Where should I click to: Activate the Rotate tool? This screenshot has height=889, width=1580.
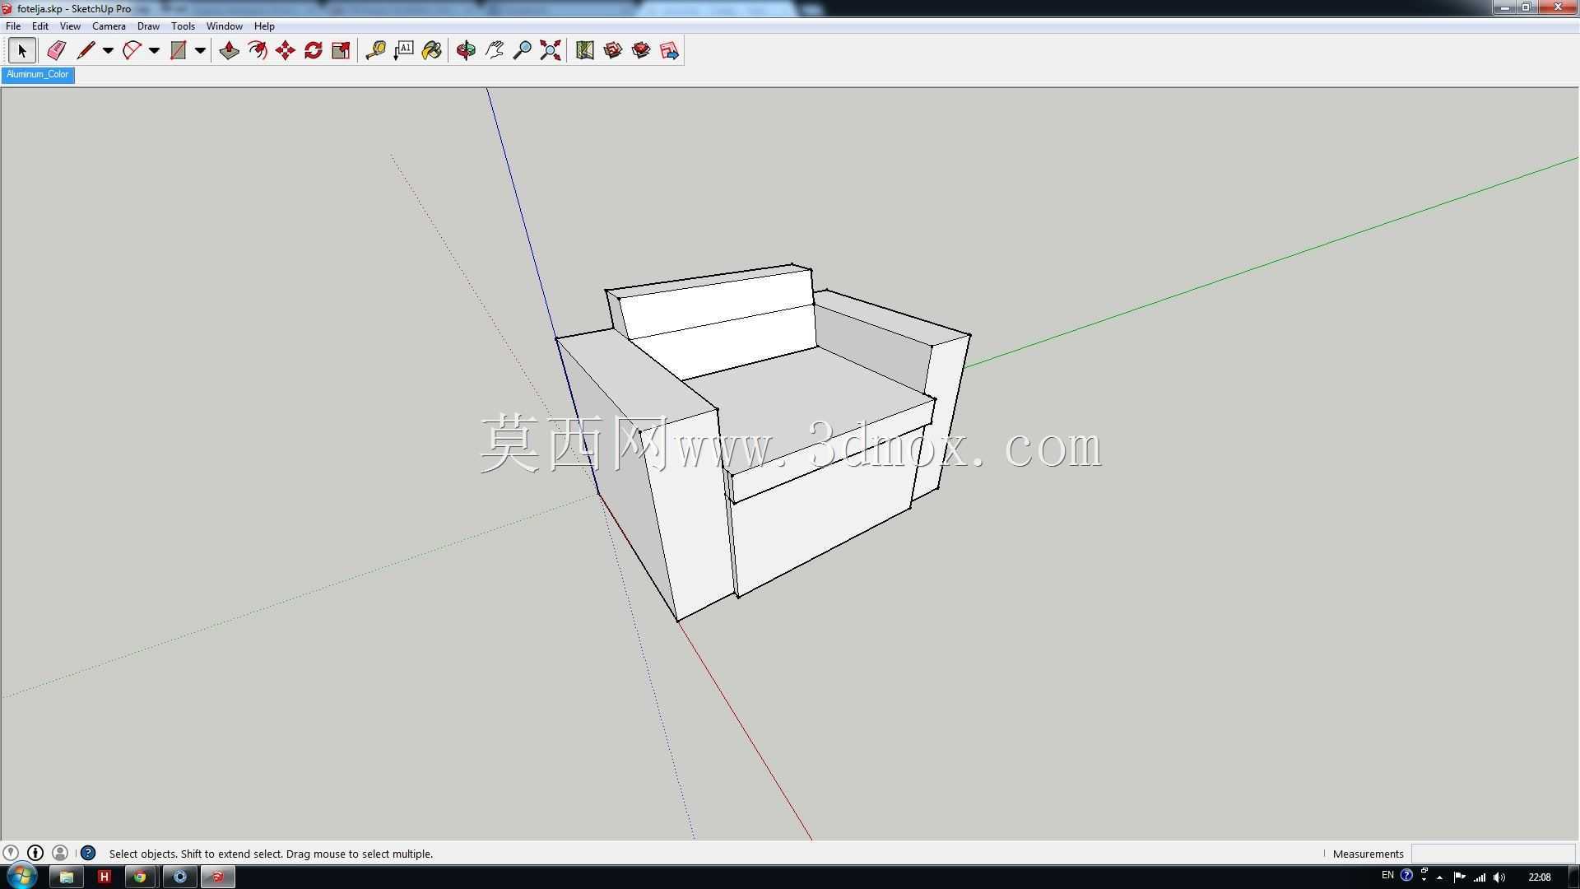point(314,51)
